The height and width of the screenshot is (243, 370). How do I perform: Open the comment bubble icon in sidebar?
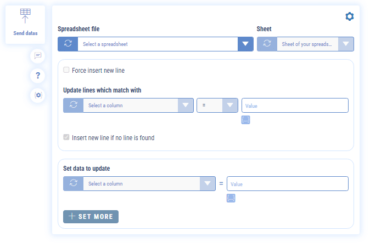[37, 56]
